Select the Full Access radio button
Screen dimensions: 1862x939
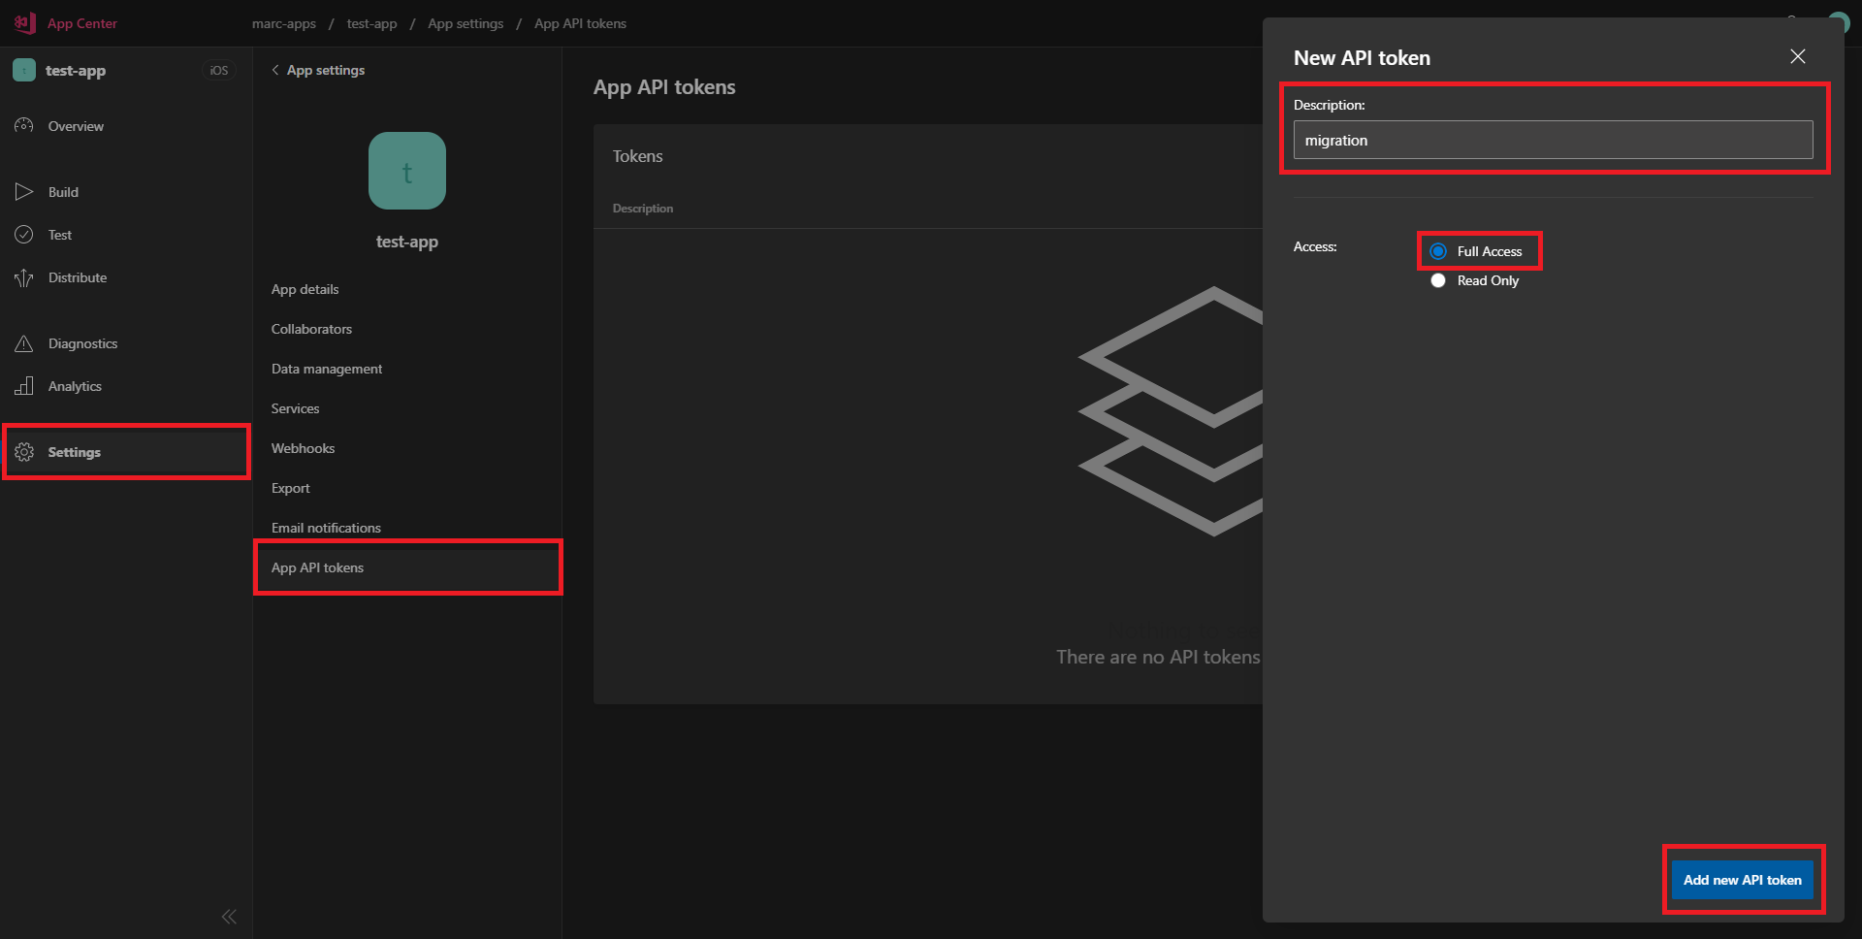click(x=1438, y=251)
